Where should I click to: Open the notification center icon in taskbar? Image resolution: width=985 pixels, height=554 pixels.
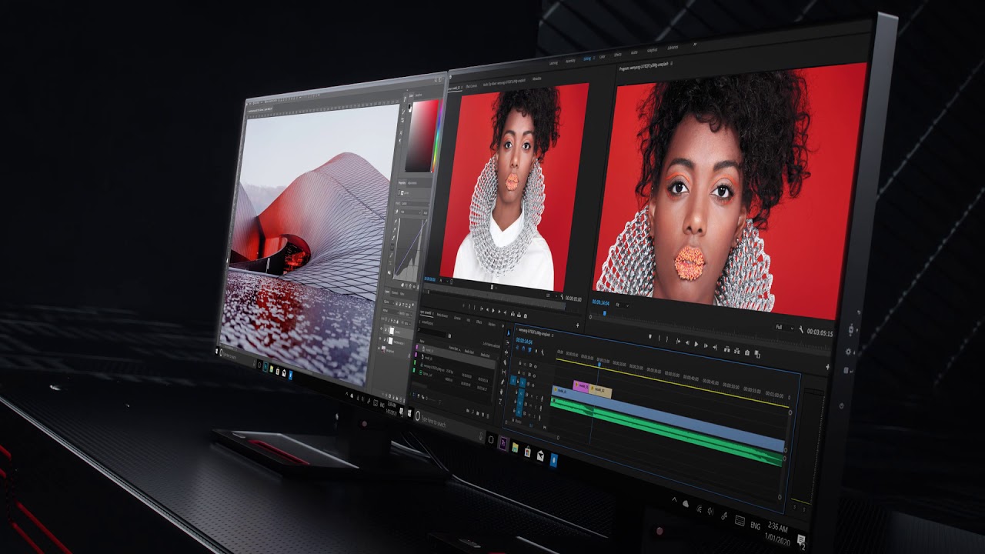801,539
